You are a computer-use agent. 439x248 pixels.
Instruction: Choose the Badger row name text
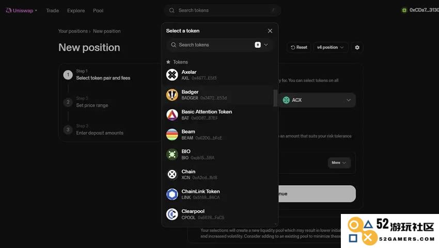[190, 92]
